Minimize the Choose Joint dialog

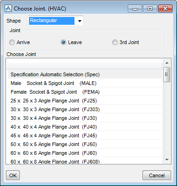pyautogui.click(x=135, y=9)
